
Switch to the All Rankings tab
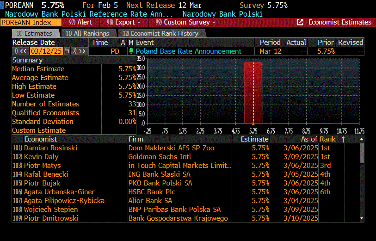point(88,33)
